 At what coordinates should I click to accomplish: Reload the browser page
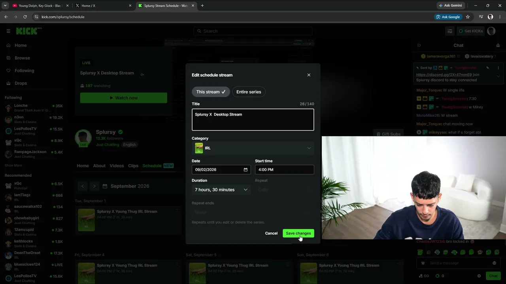pos(25,17)
